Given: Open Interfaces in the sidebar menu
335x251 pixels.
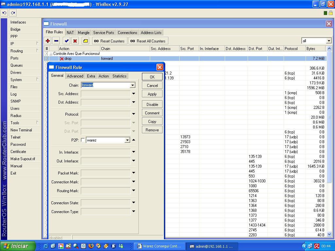Looking at the screenshot, I should click(x=24, y=22).
